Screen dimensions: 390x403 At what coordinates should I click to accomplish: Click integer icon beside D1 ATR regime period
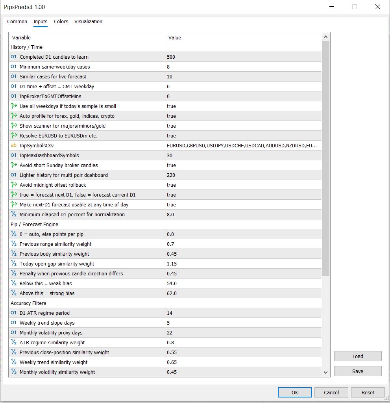(x=14, y=313)
